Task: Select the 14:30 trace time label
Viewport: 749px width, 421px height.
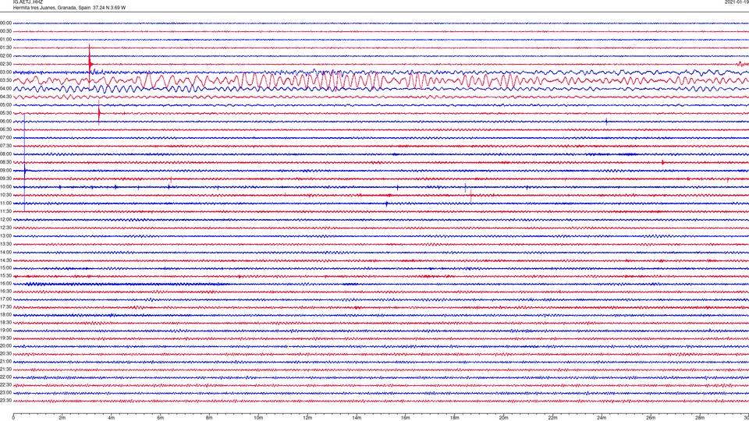Action: click(5, 260)
